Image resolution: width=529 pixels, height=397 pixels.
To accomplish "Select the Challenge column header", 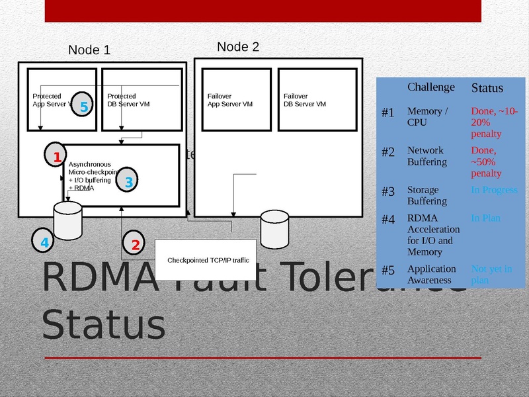I will [x=430, y=87].
